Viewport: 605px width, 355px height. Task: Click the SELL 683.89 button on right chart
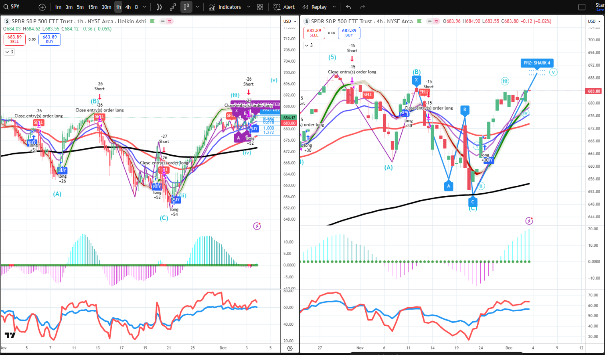[314, 33]
